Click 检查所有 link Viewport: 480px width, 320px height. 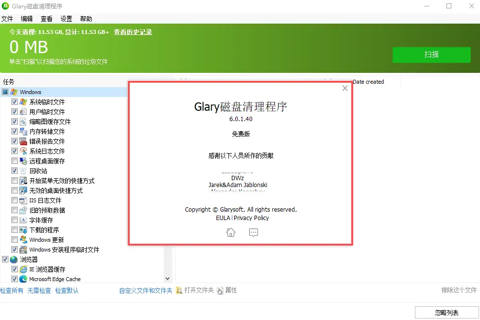tap(12, 290)
